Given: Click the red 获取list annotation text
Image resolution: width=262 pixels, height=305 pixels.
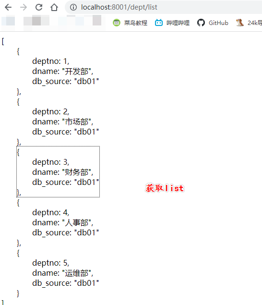Looking at the screenshot, I should pos(165,188).
